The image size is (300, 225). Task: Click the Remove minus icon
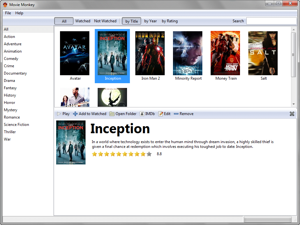(x=176, y=114)
